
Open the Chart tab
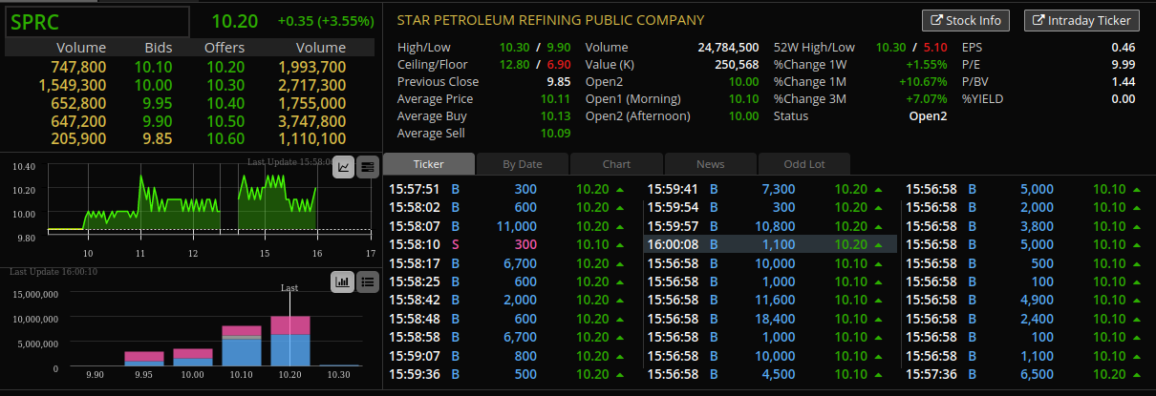[616, 164]
